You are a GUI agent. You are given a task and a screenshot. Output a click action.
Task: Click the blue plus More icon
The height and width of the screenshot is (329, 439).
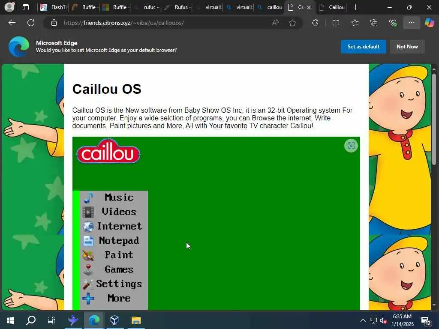point(88,299)
